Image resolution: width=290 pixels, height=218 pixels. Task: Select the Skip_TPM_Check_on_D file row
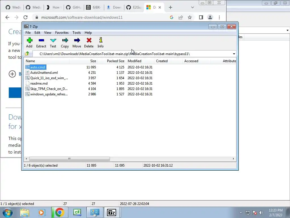point(89,89)
